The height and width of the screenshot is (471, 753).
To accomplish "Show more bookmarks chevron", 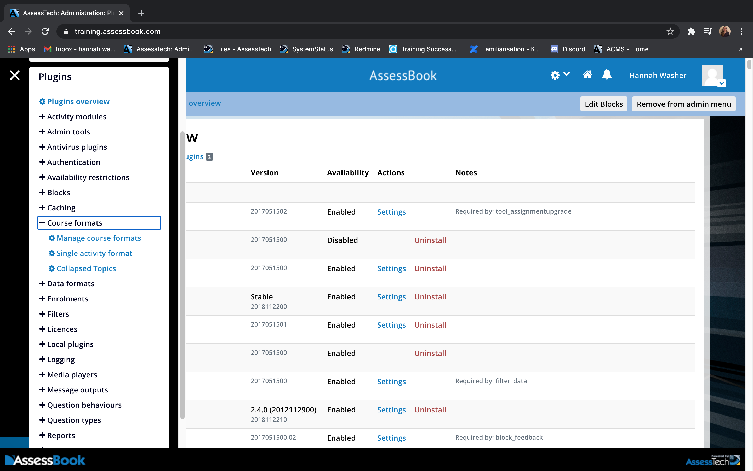I will coord(740,49).
